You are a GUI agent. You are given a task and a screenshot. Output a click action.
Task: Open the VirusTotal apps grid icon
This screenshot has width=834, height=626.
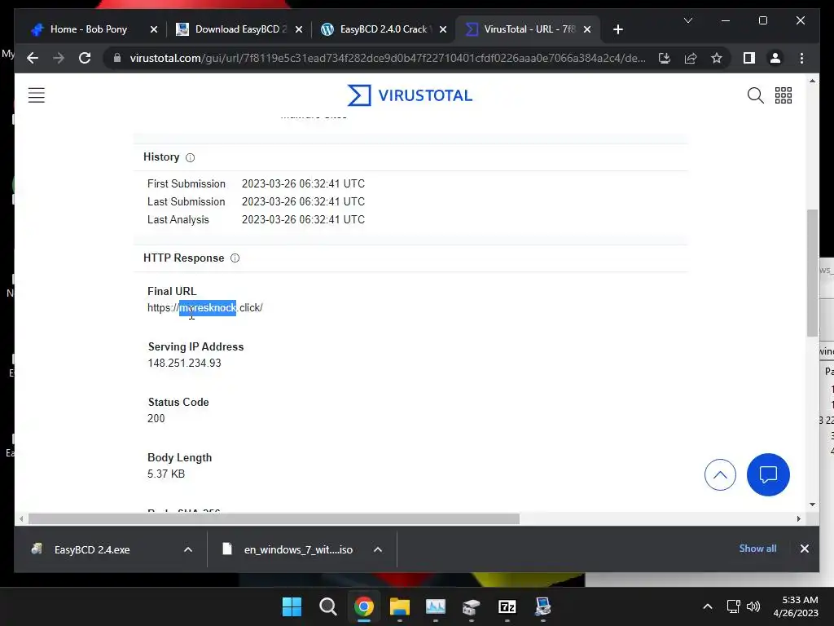(783, 95)
